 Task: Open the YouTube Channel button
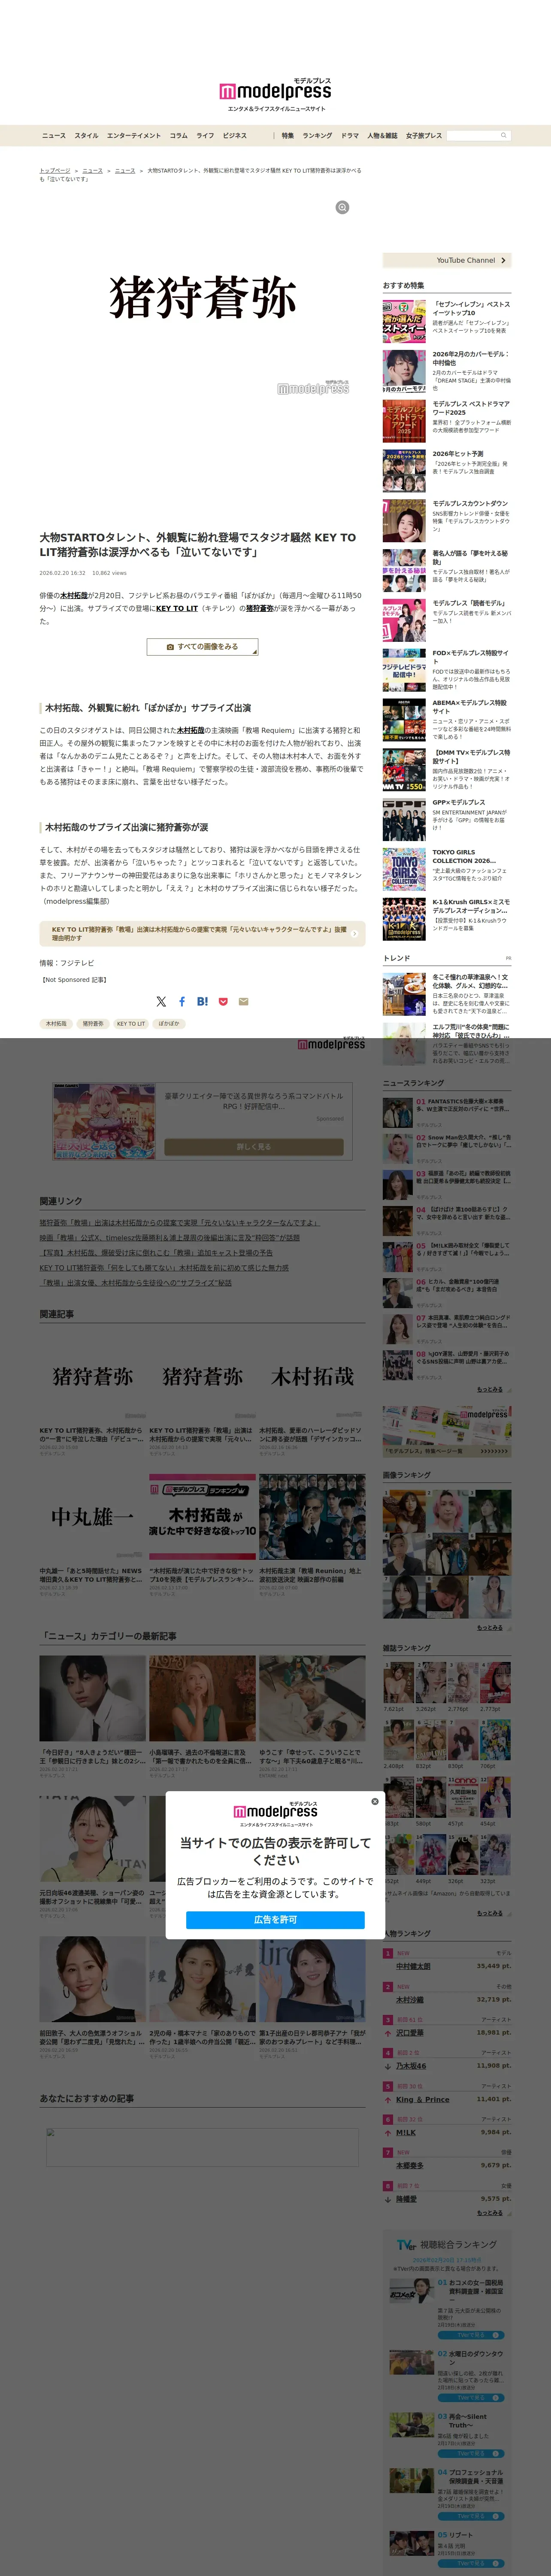(x=447, y=260)
